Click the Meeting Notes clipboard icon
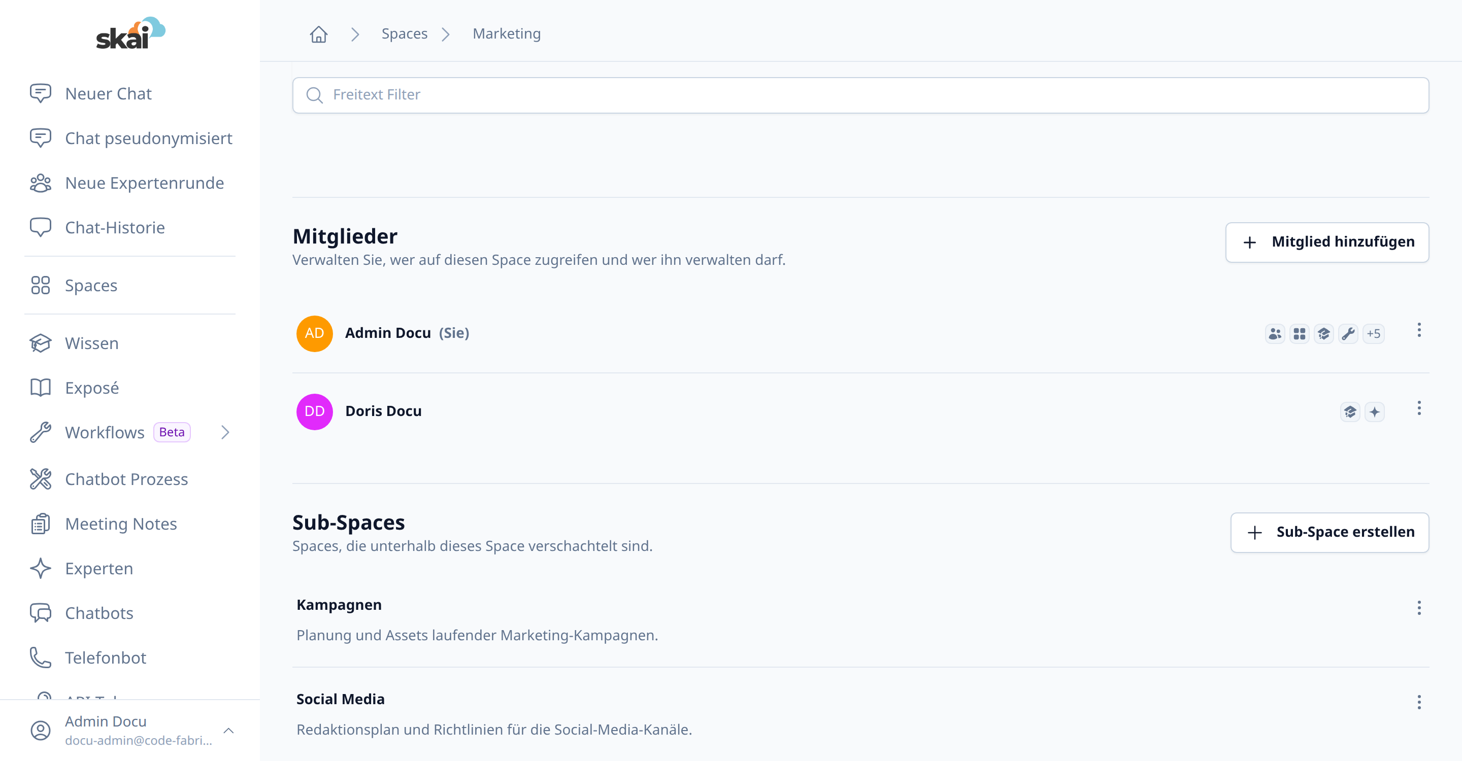The width and height of the screenshot is (1462, 761). tap(40, 524)
